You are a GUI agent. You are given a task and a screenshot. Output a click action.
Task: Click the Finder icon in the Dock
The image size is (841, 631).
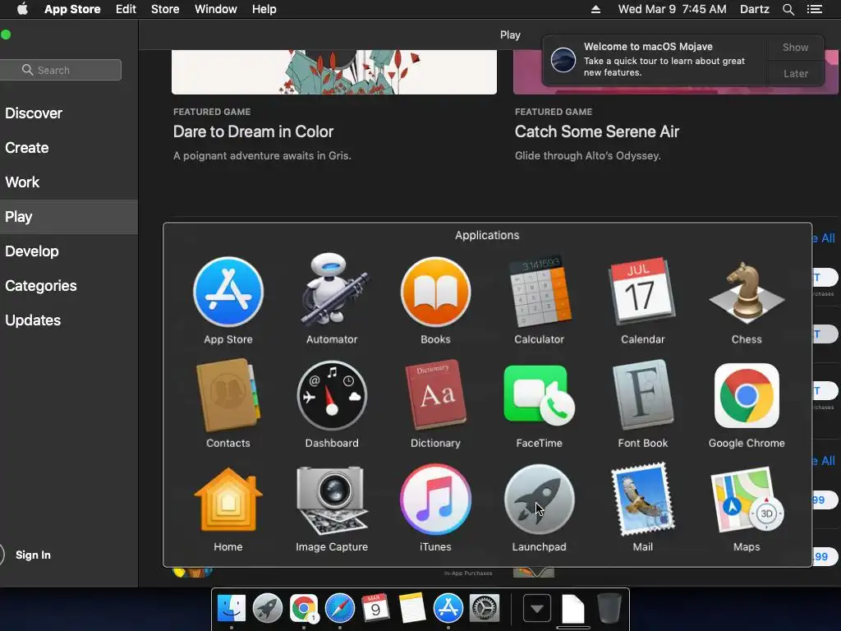point(231,608)
